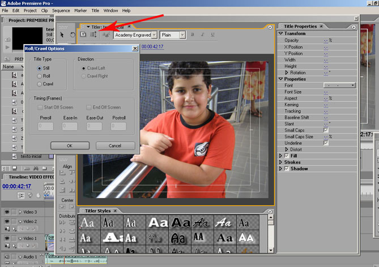Expand the Strokes section
Screen dimensions: 379x267
click(x=280, y=162)
